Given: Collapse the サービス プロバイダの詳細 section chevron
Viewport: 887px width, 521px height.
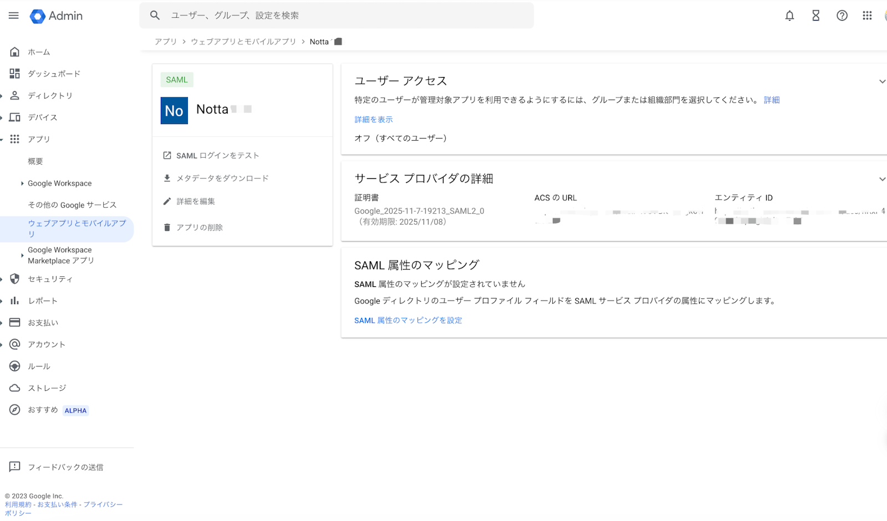Looking at the screenshot, I should click(881, 179).
